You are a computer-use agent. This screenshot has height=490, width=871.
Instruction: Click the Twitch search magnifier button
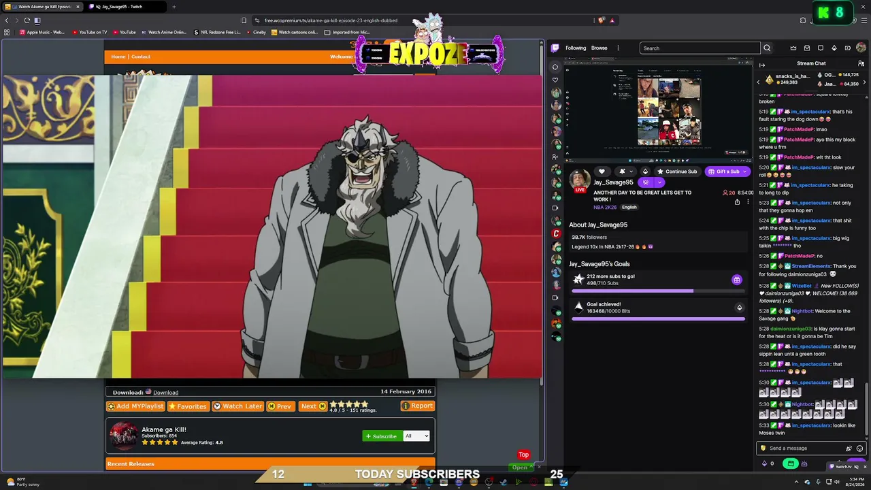click(x=767, y=48)
